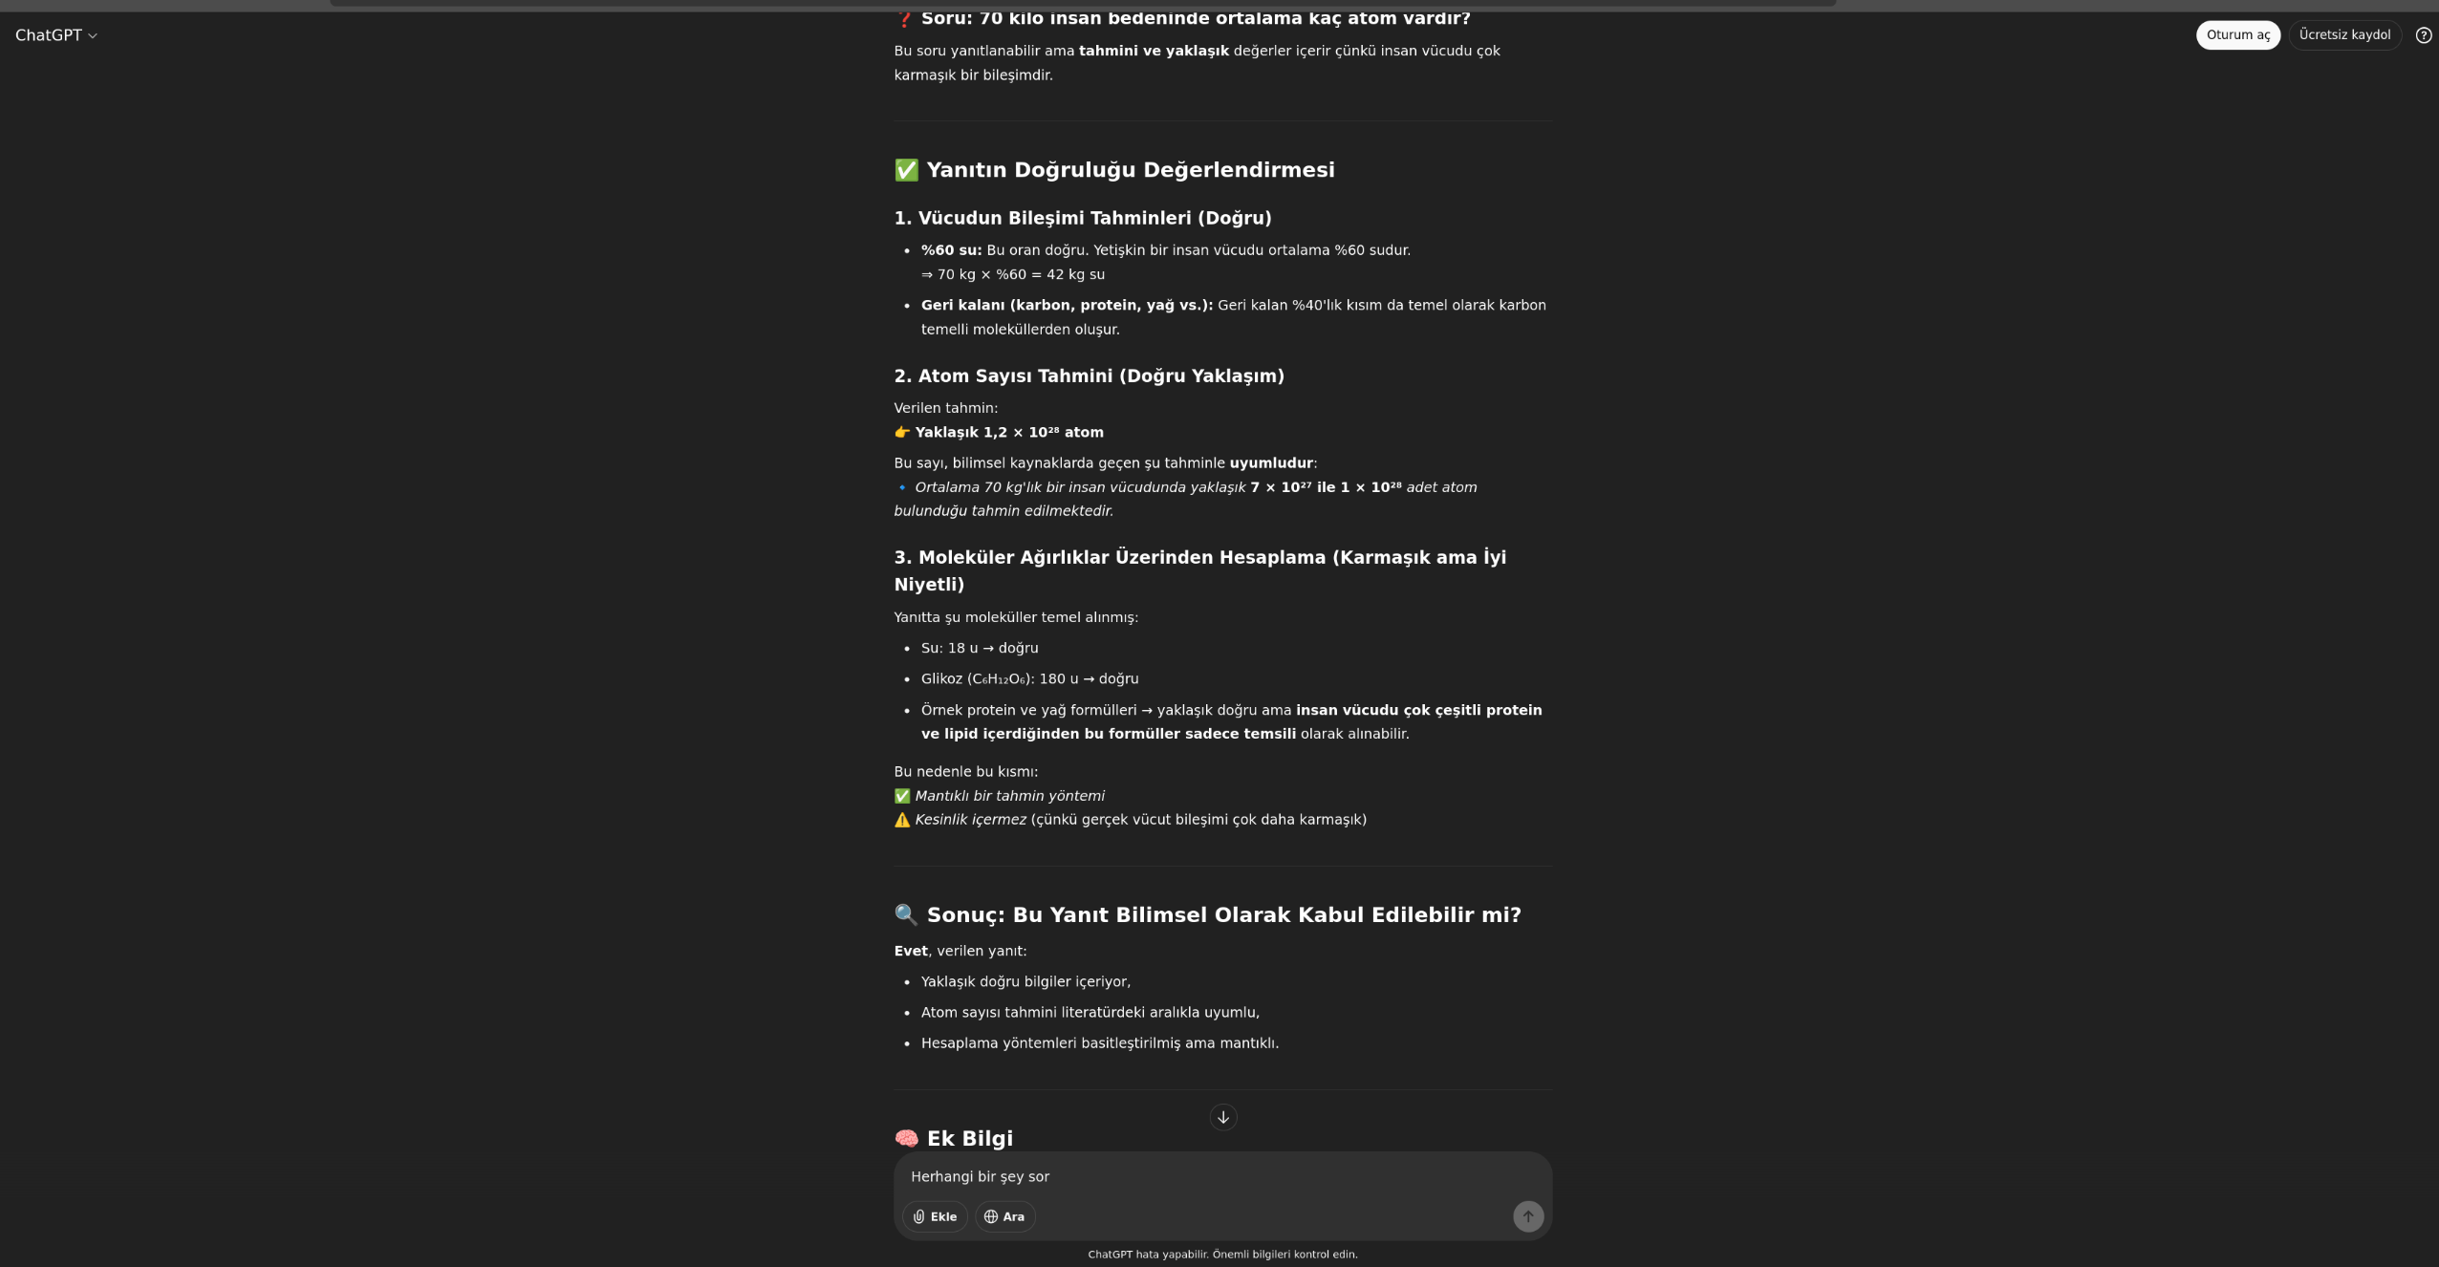Expand the ChatGPT model chevron
This screenshot has height=1267, width=2439.
pos(93,36)
